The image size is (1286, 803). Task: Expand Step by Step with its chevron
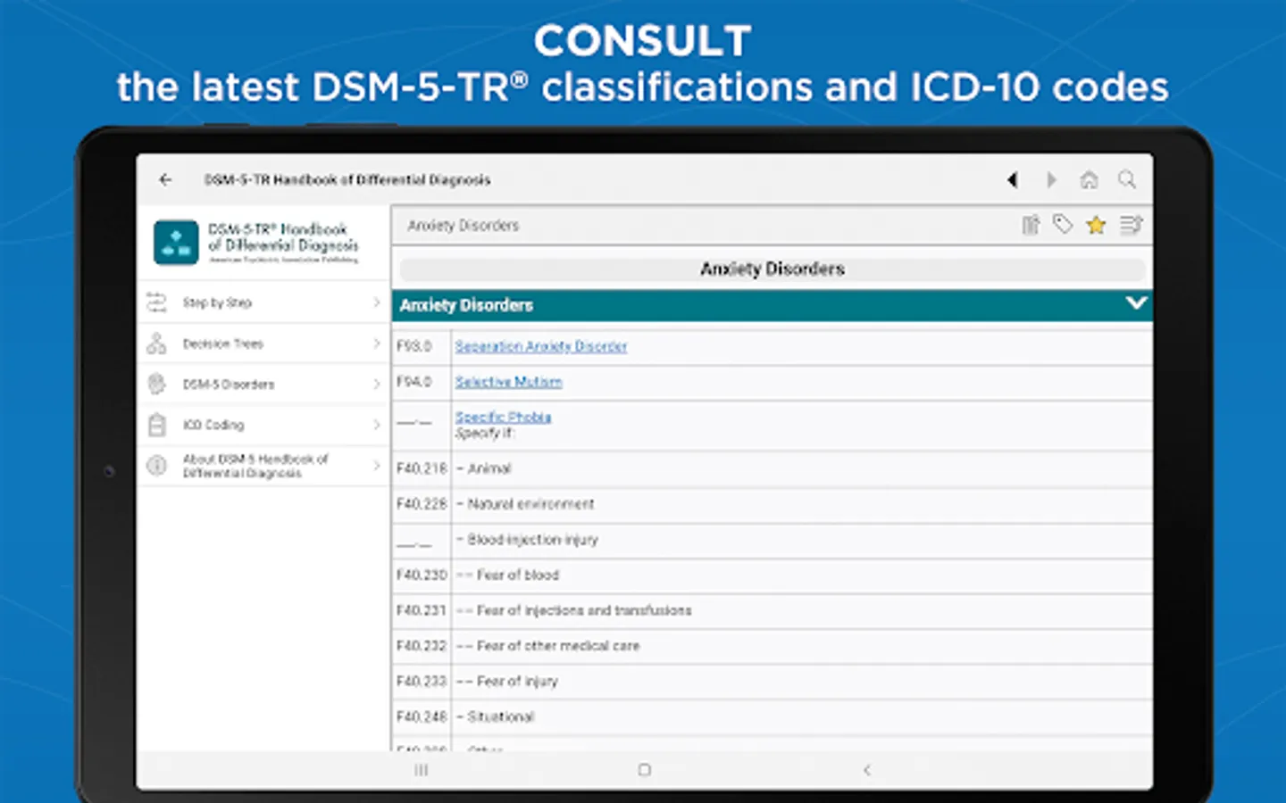[377, 302]
